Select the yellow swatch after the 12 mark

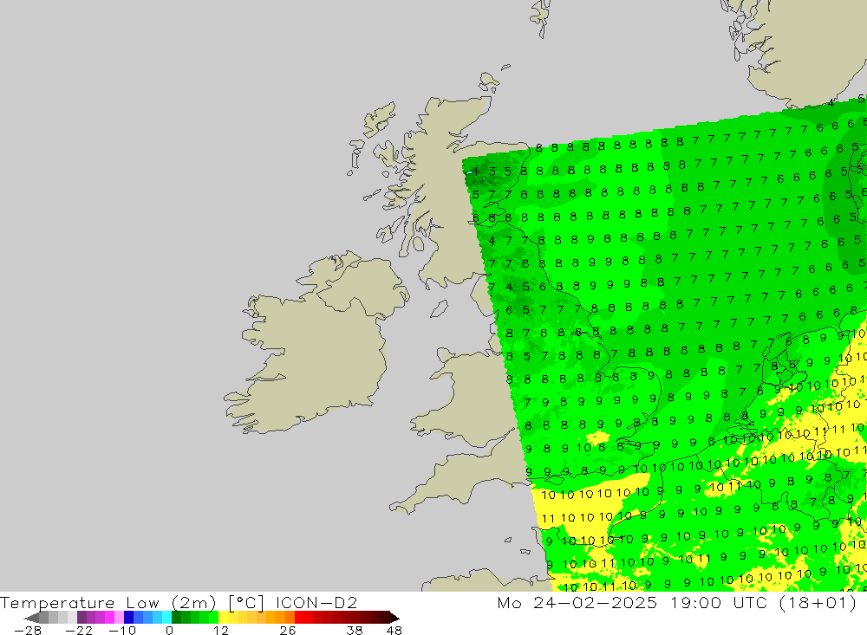coord(224,618)
